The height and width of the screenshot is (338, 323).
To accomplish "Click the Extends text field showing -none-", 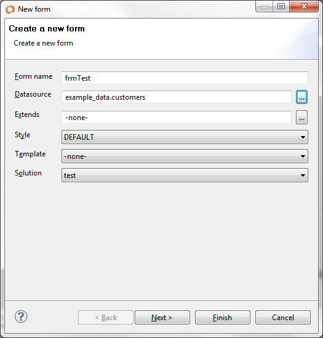I will 177,117.
